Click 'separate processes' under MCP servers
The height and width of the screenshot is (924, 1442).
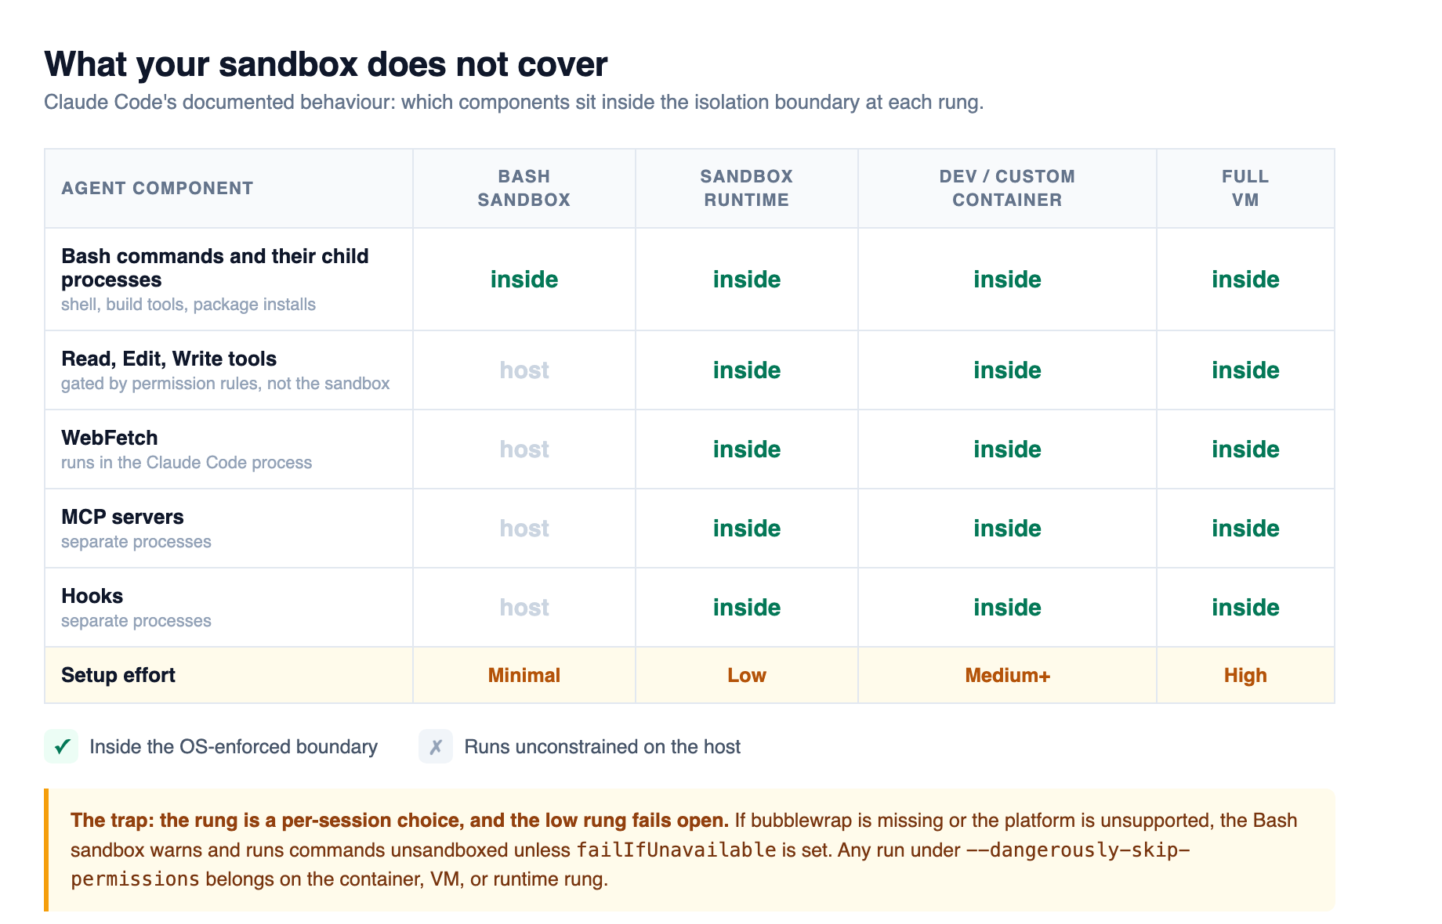click(x=136, y=542)
